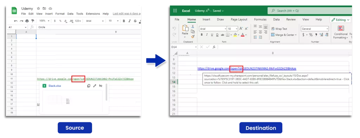Screen dimensions: 360x138
Task: Open the Format menu in Google Sheets
Action: (60, 14)
